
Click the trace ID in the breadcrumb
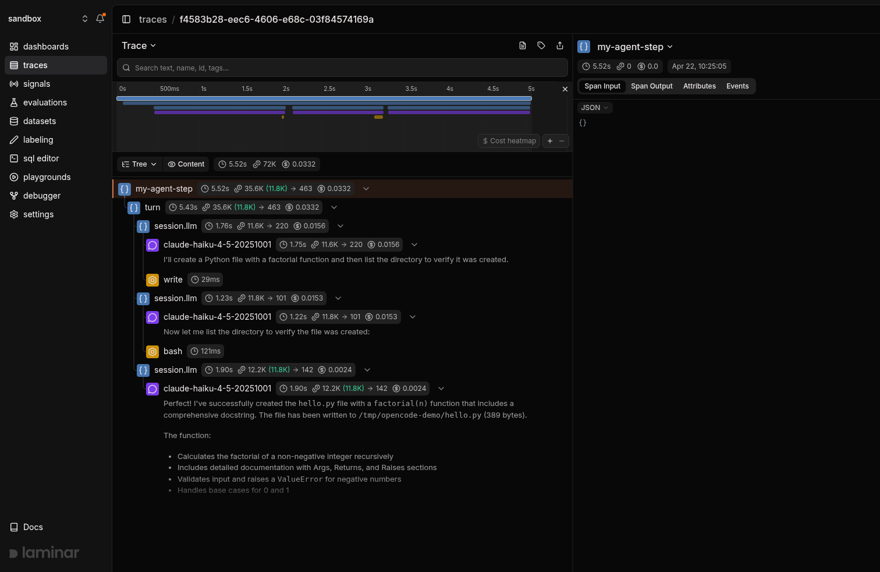[x=276, y=19]
